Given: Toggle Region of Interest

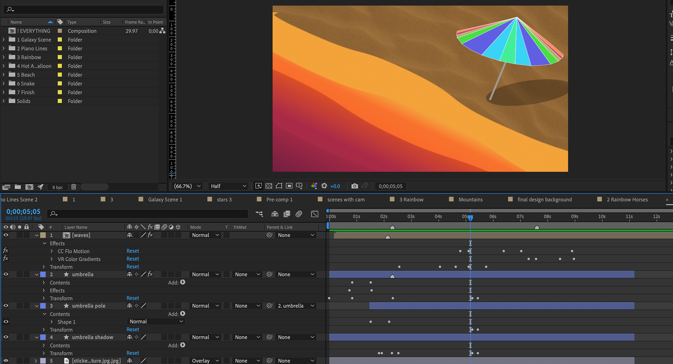Looking at the screenshot, I should click(289, 186).
